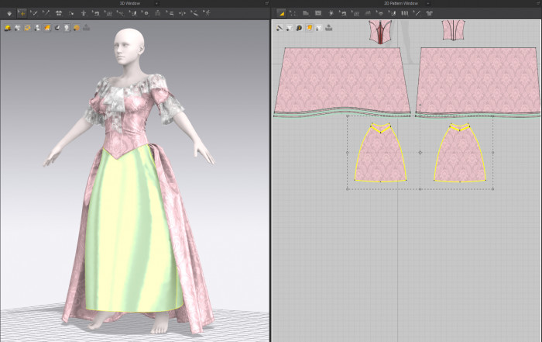Select the sewing machine tool in 3D toolbar
Image resolution: width=542 pixels, height=342 pixels.
coord(96,13)
